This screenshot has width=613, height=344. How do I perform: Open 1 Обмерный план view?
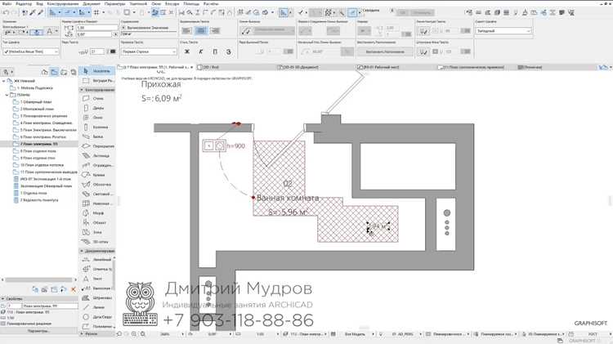click(x=36, y=102)
